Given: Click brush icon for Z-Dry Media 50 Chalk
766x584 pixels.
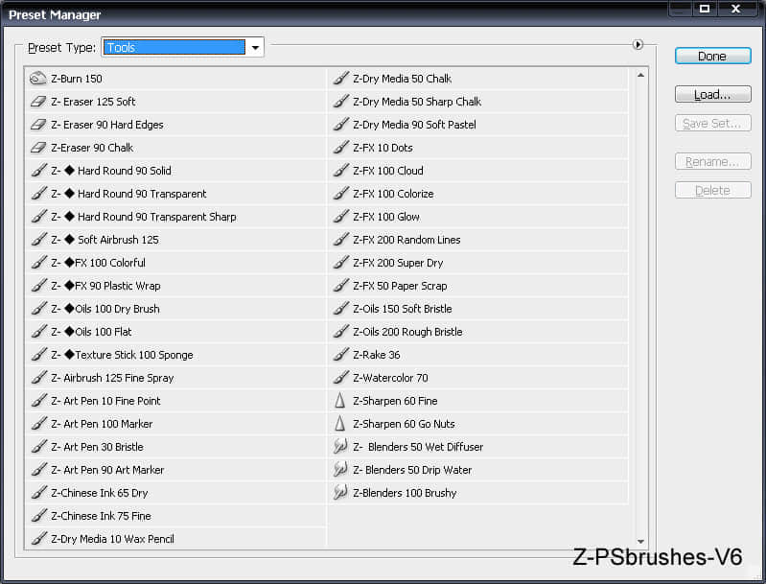Looking at the screenshot, I should [x=341, y=79].
